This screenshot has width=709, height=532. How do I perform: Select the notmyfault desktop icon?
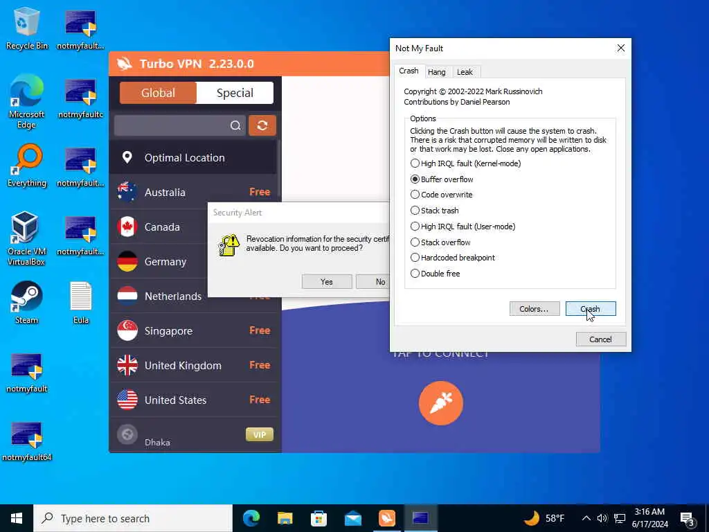[x=27, y=373]
